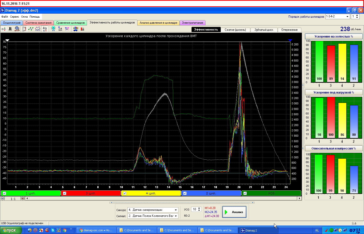
Task: Select the Опережение sub-tab
Action: click(x=289, y=30)
